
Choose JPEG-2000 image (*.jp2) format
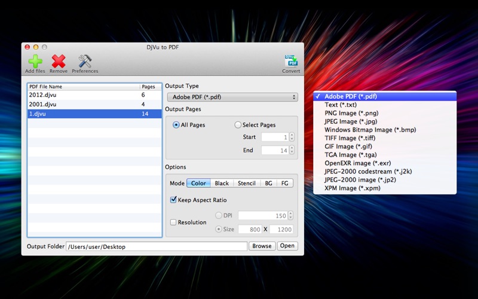(x=385, y=180)
